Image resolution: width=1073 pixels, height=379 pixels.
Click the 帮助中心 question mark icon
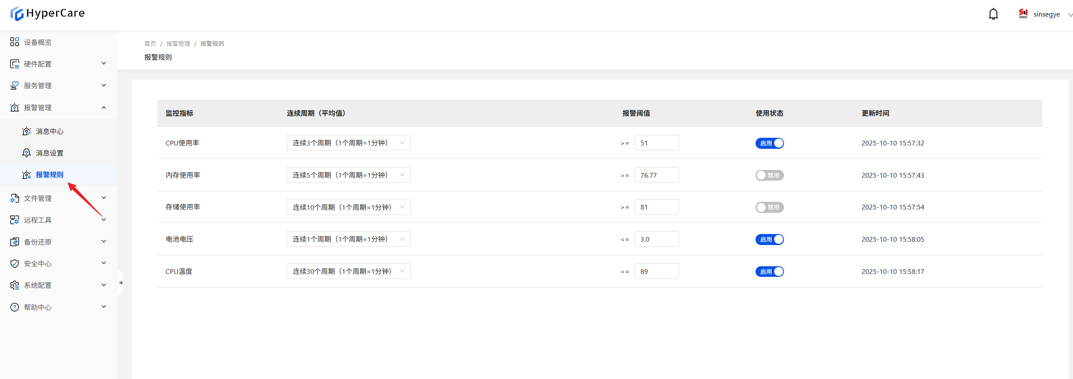click(14, 307)
